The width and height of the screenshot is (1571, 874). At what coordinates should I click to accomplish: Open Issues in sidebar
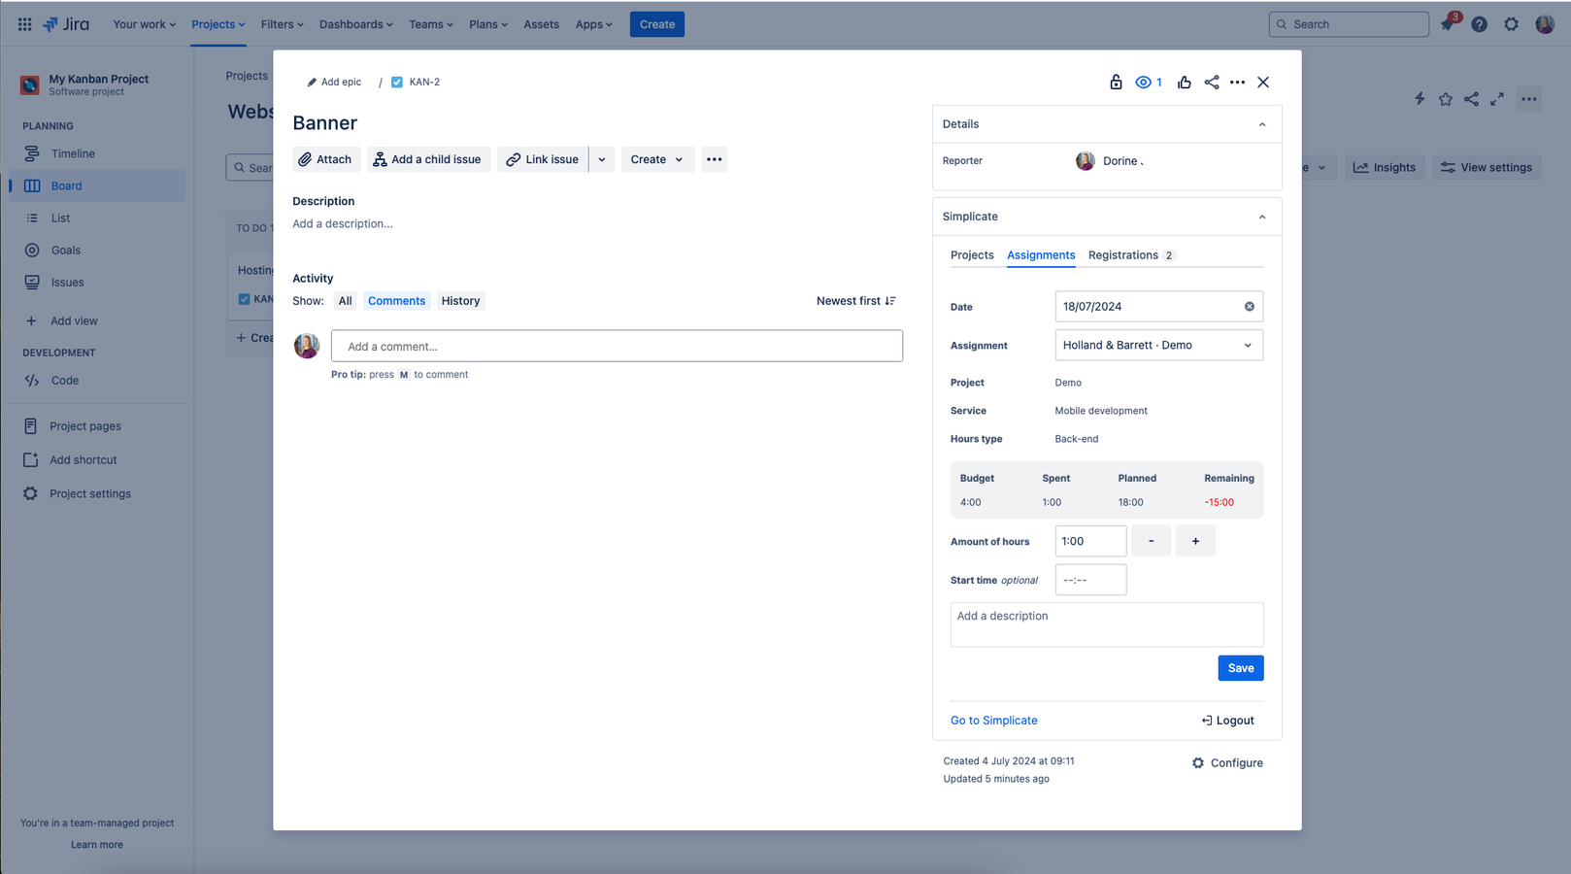coord(97,283)
